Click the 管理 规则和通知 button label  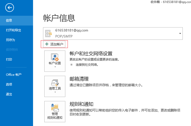coord(55,116)
